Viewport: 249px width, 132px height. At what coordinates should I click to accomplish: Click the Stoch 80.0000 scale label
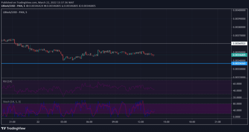tap(237, 104)
